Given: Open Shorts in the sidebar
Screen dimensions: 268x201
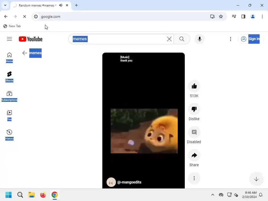Looking at the screenshot, I should tap(9, 77).
